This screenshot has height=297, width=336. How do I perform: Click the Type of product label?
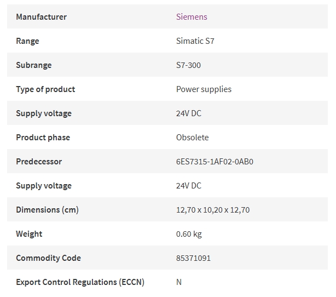pos(45,89)
